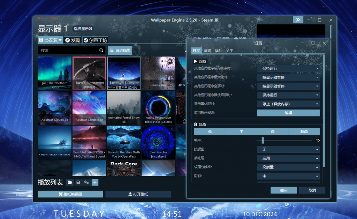
Task: Select 超高 quality preset
Action: tap(304, 131)
